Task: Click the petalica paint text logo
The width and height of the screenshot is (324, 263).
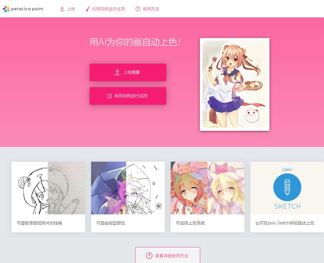Action: pos(27,9)
